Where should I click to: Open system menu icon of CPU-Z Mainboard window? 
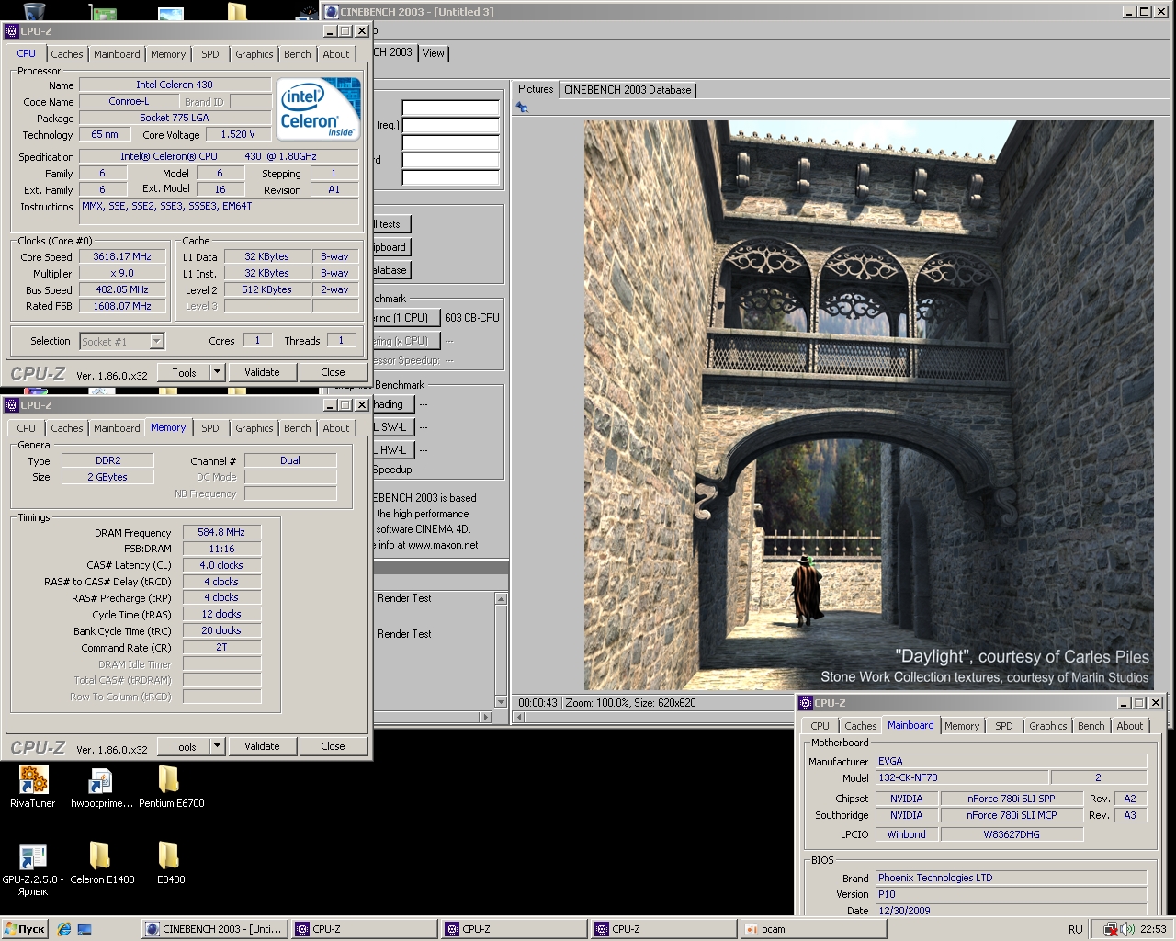coord(806,703)
